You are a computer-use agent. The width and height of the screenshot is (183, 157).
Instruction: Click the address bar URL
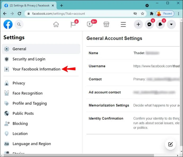[58, 14]
